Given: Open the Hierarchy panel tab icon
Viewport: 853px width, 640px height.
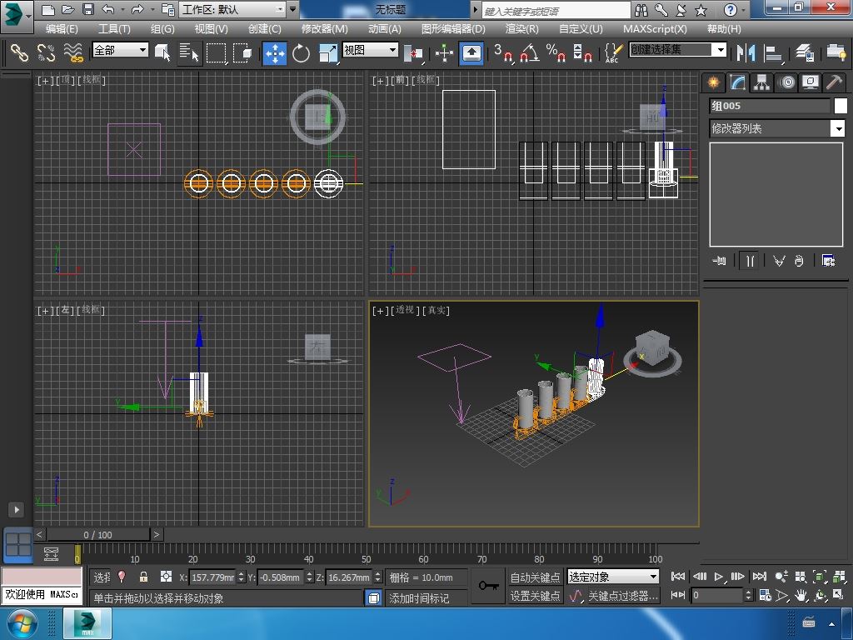Looking at the screenshot, I should pos(761,82).
